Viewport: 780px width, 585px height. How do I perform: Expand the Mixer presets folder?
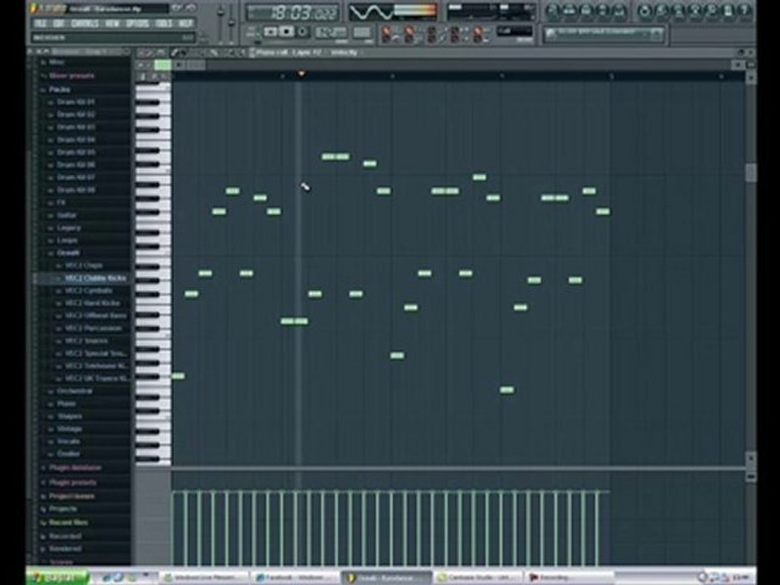pos(71,76)
